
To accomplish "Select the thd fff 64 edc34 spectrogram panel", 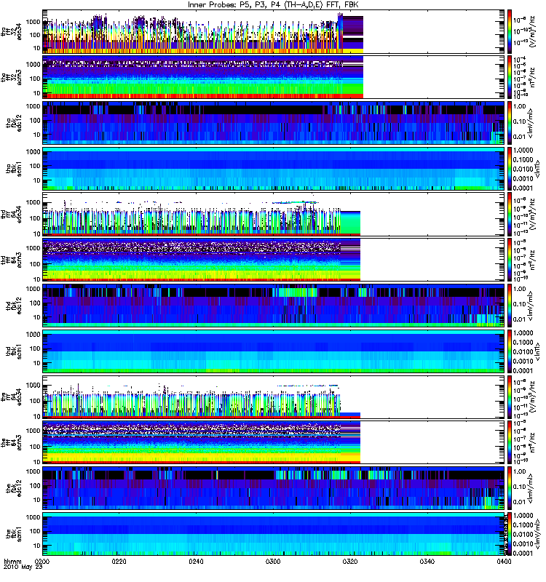I will (x=274, y=214).
